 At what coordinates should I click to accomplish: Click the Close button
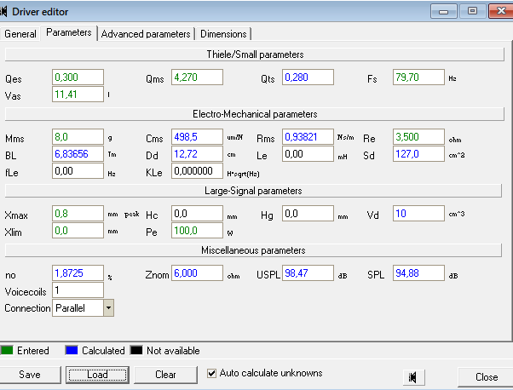pos(486,377)
